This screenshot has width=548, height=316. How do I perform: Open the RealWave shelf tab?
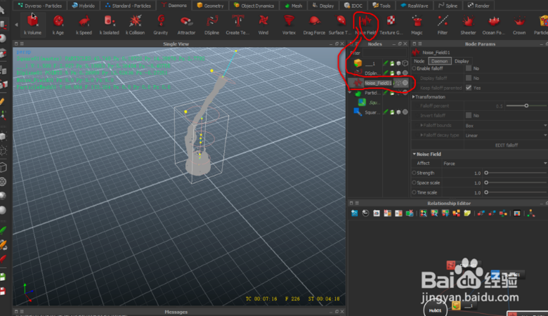click(414, 5)
